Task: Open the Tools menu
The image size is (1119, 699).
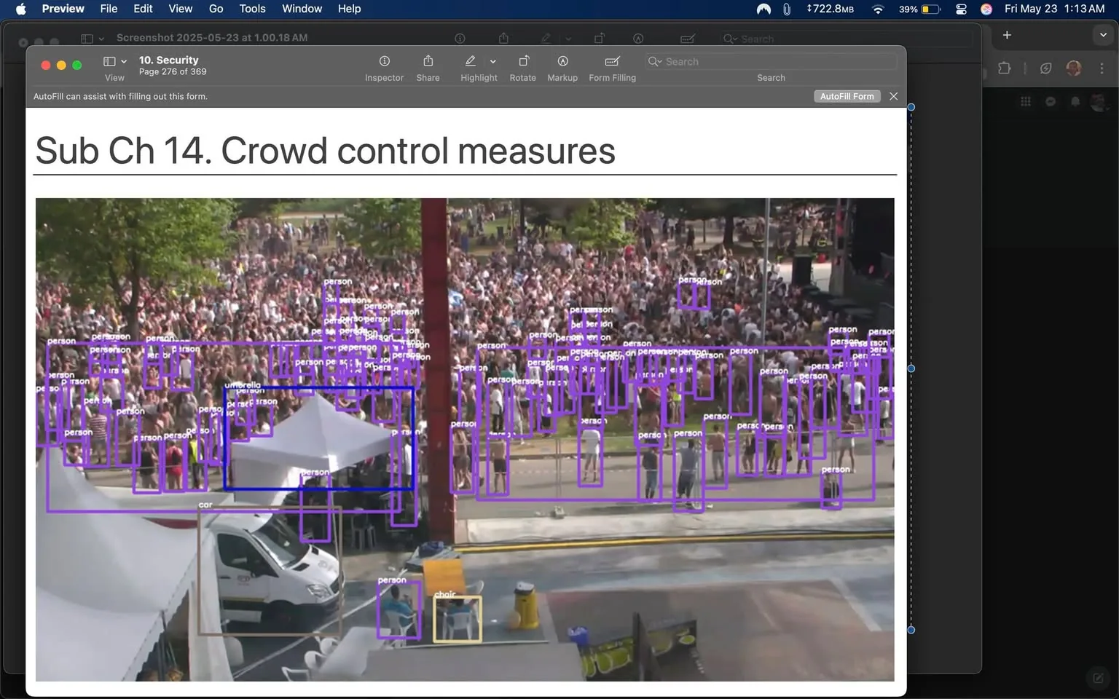Action: click(252, 9)
